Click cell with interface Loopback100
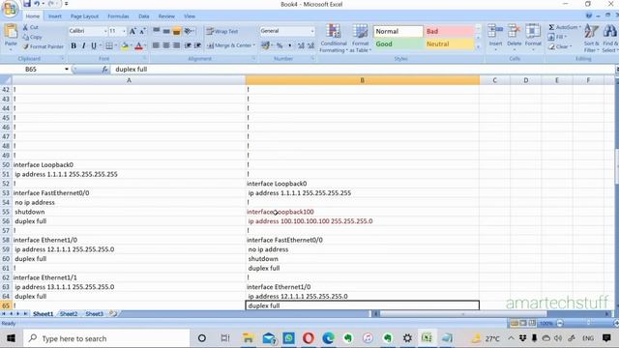 pos(362,212)
